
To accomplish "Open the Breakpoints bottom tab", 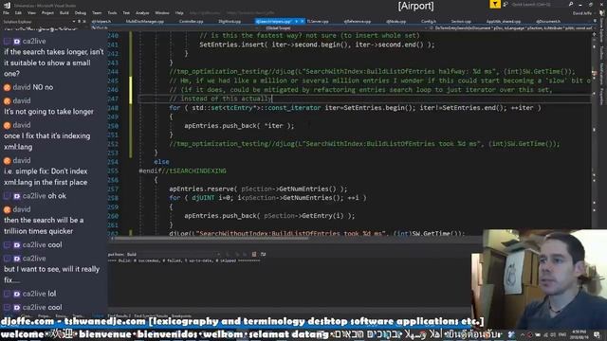I will (x=181, y=315).
